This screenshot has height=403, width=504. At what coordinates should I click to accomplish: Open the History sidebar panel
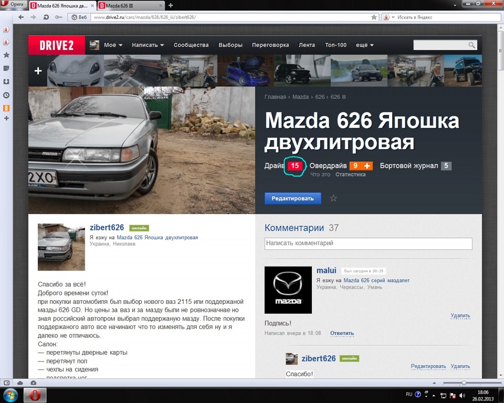(x=6, y=95)
